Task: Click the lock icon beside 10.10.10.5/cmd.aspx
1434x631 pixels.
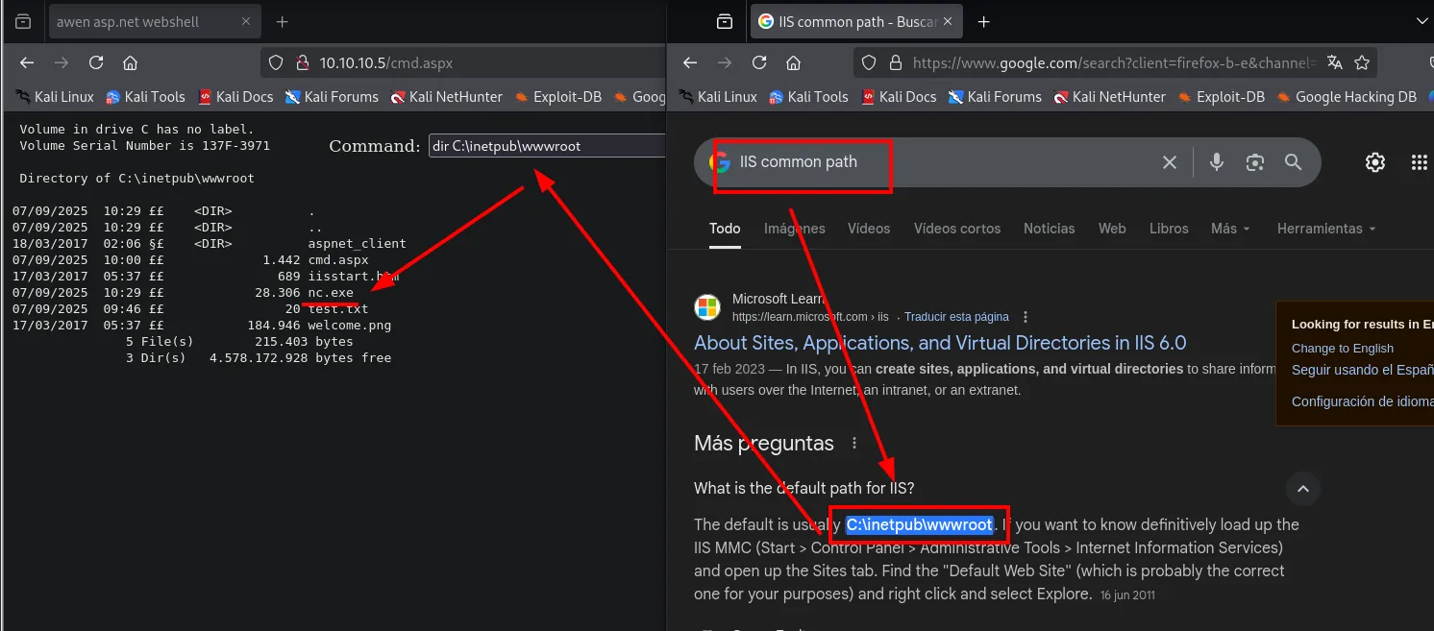Action: [302, 62]
